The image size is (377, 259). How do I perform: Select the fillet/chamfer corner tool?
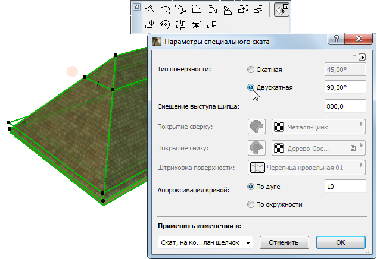tap(197, 10)
